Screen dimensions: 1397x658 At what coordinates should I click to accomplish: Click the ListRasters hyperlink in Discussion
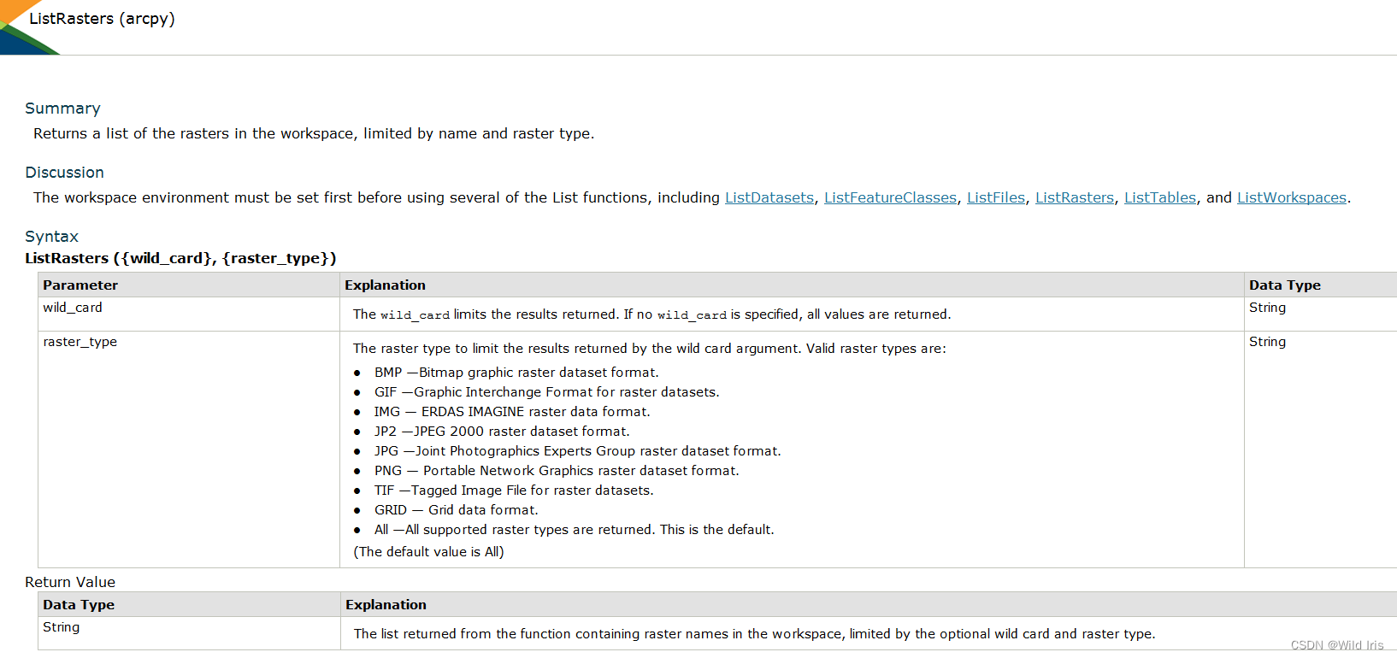point(1075,197)
